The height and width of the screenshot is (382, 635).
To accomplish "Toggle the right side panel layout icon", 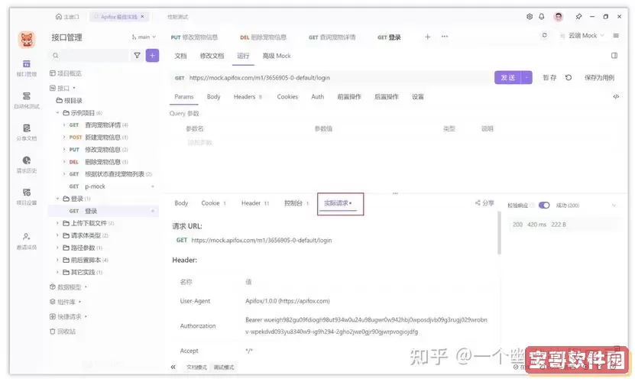I will tap(614, 56).
